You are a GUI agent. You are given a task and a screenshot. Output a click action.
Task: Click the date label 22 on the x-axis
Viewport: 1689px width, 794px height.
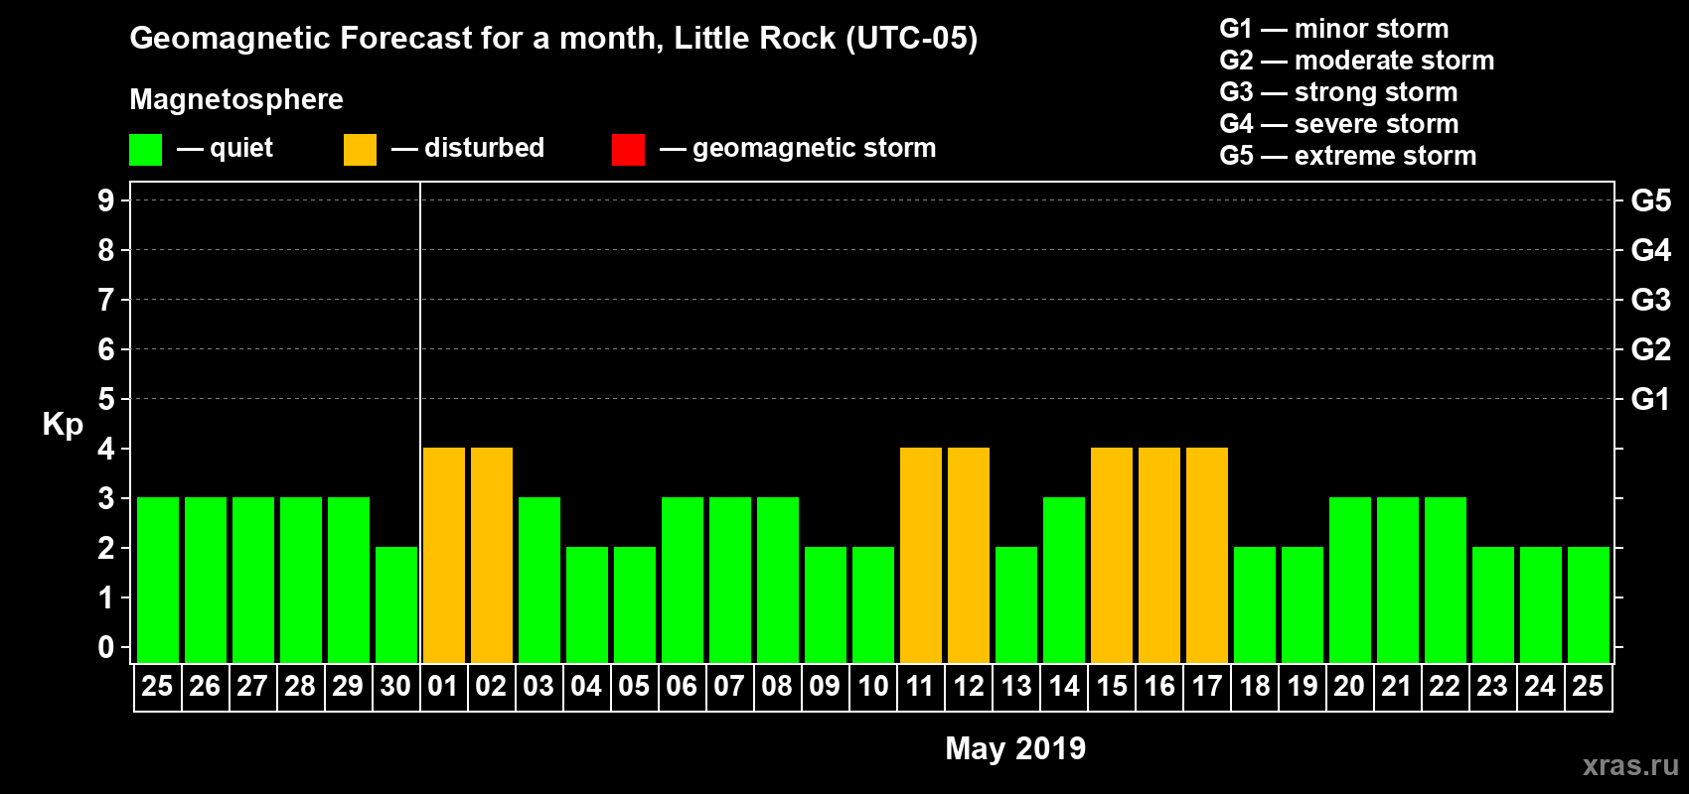click(x=1445, y=687)
